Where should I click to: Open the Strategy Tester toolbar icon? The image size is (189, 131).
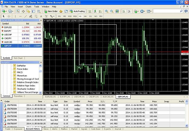pyautogui.click(x=39, y=11)
